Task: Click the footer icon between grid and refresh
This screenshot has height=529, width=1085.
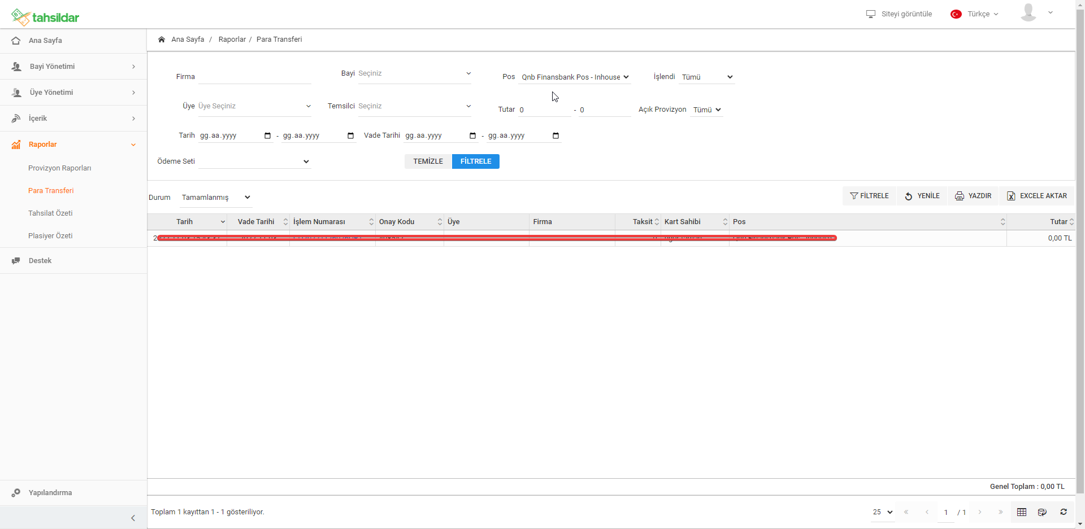Action: coord(1043,512)
